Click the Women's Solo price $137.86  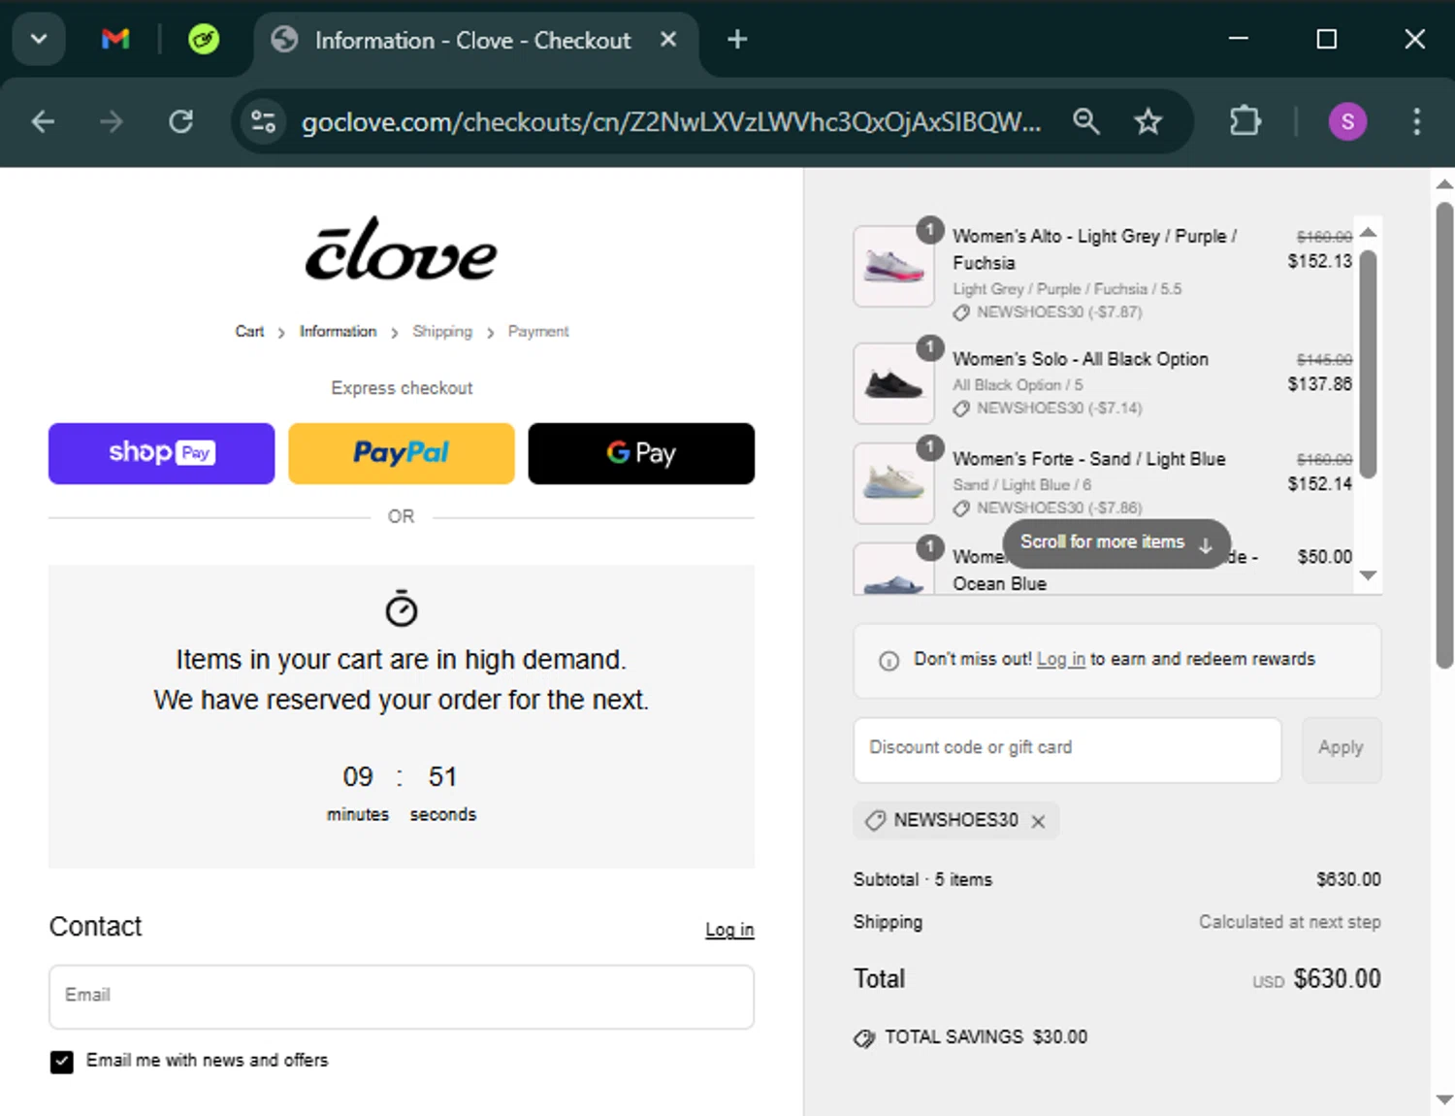1319,384
